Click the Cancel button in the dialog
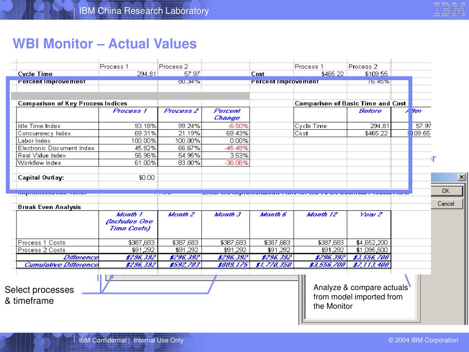Image resolution: width=469 pixels, height=352 pixels. [x=447, y=204]
